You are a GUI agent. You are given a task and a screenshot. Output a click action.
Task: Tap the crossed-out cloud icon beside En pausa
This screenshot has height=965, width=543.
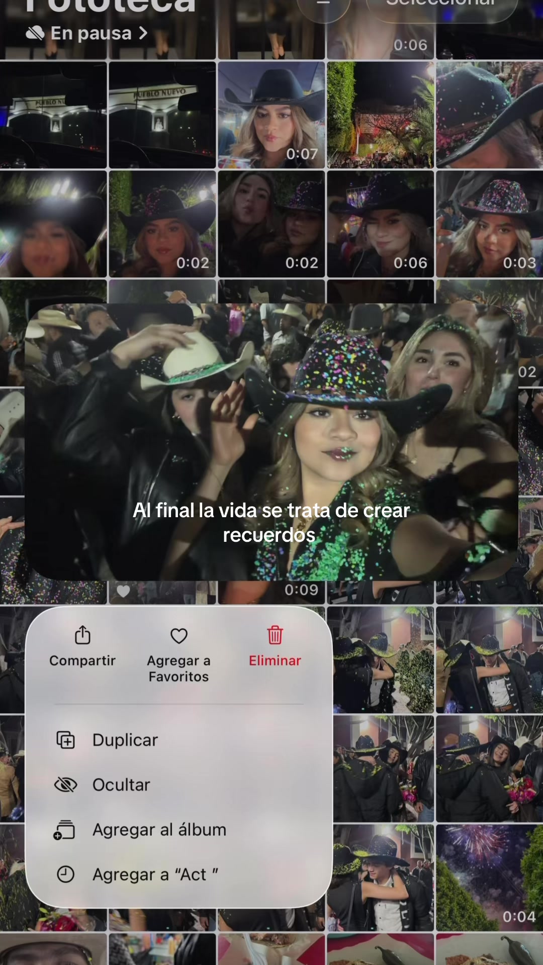pos(35,33)
